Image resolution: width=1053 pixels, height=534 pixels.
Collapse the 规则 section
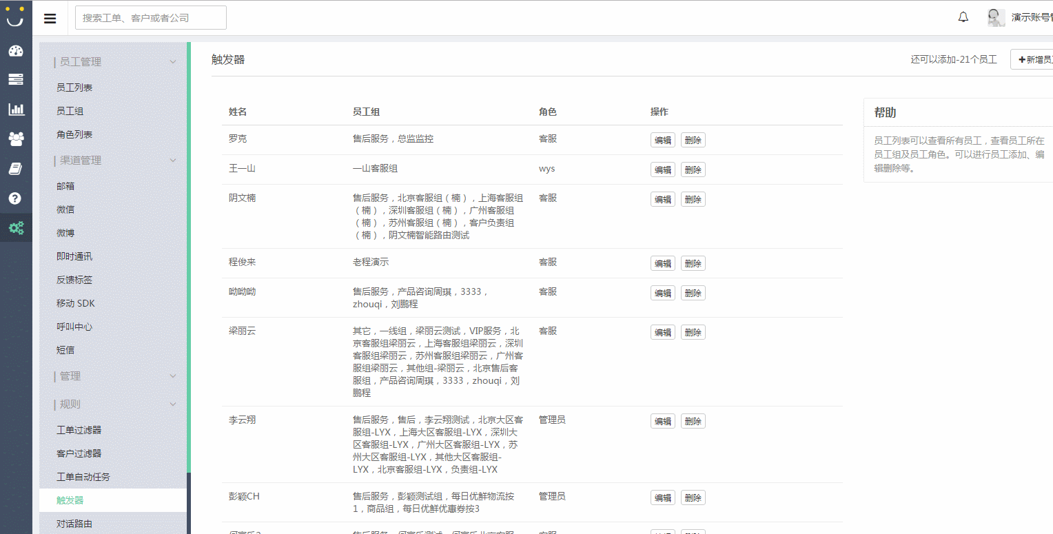[173, 404]
